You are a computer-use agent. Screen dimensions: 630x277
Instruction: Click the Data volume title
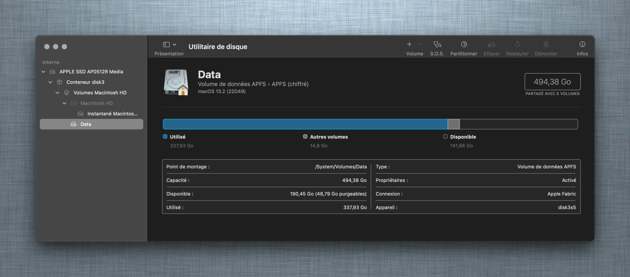coord(209,75)
